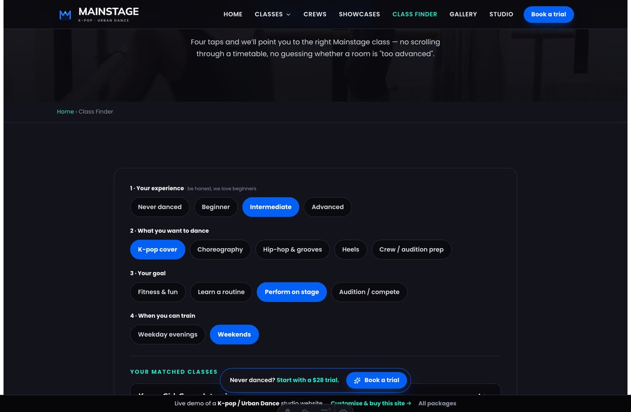This screenshot has height=412, width=631.
Task: Toggle the Intermediate experience chip
Action: (x=271, y=207)
